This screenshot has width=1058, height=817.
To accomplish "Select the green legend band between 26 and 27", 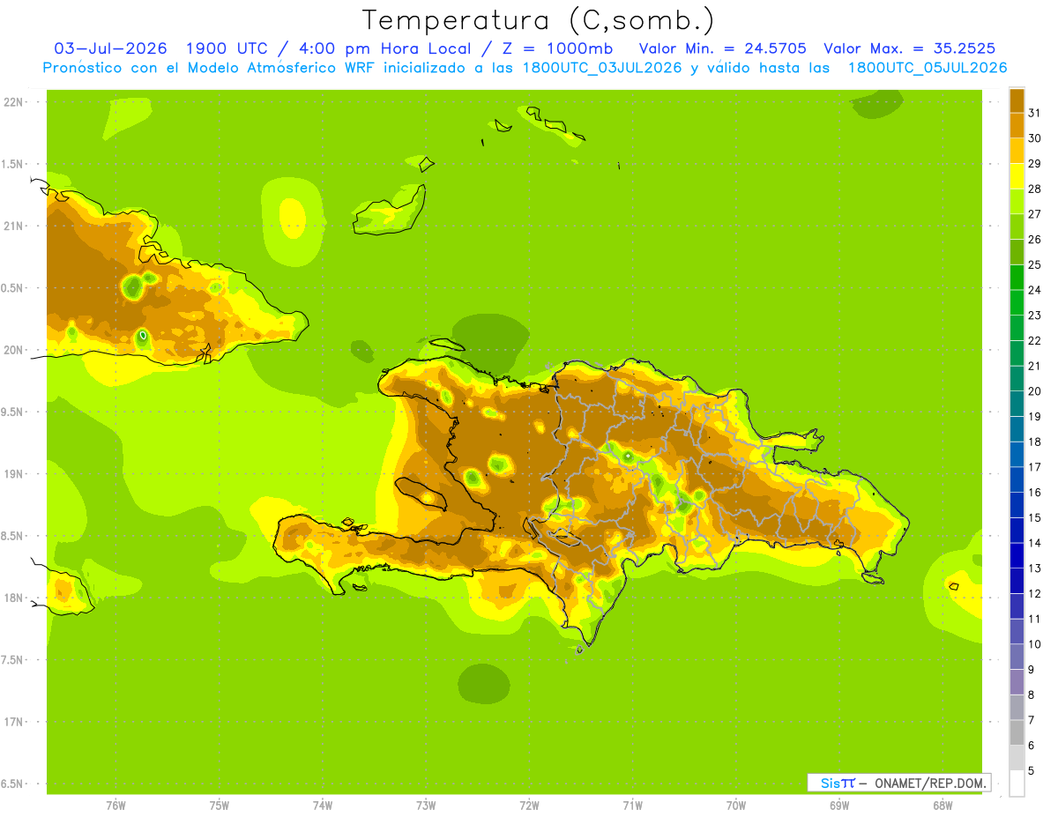I will click(x=1017, y=227).
